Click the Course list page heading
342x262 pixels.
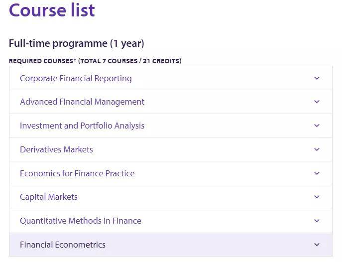click(52, 10)
